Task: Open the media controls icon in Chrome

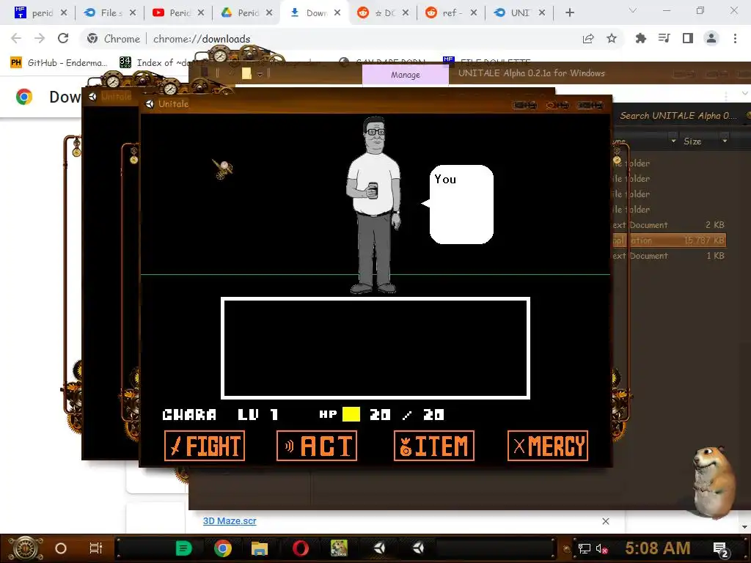Action: point(664,38)
